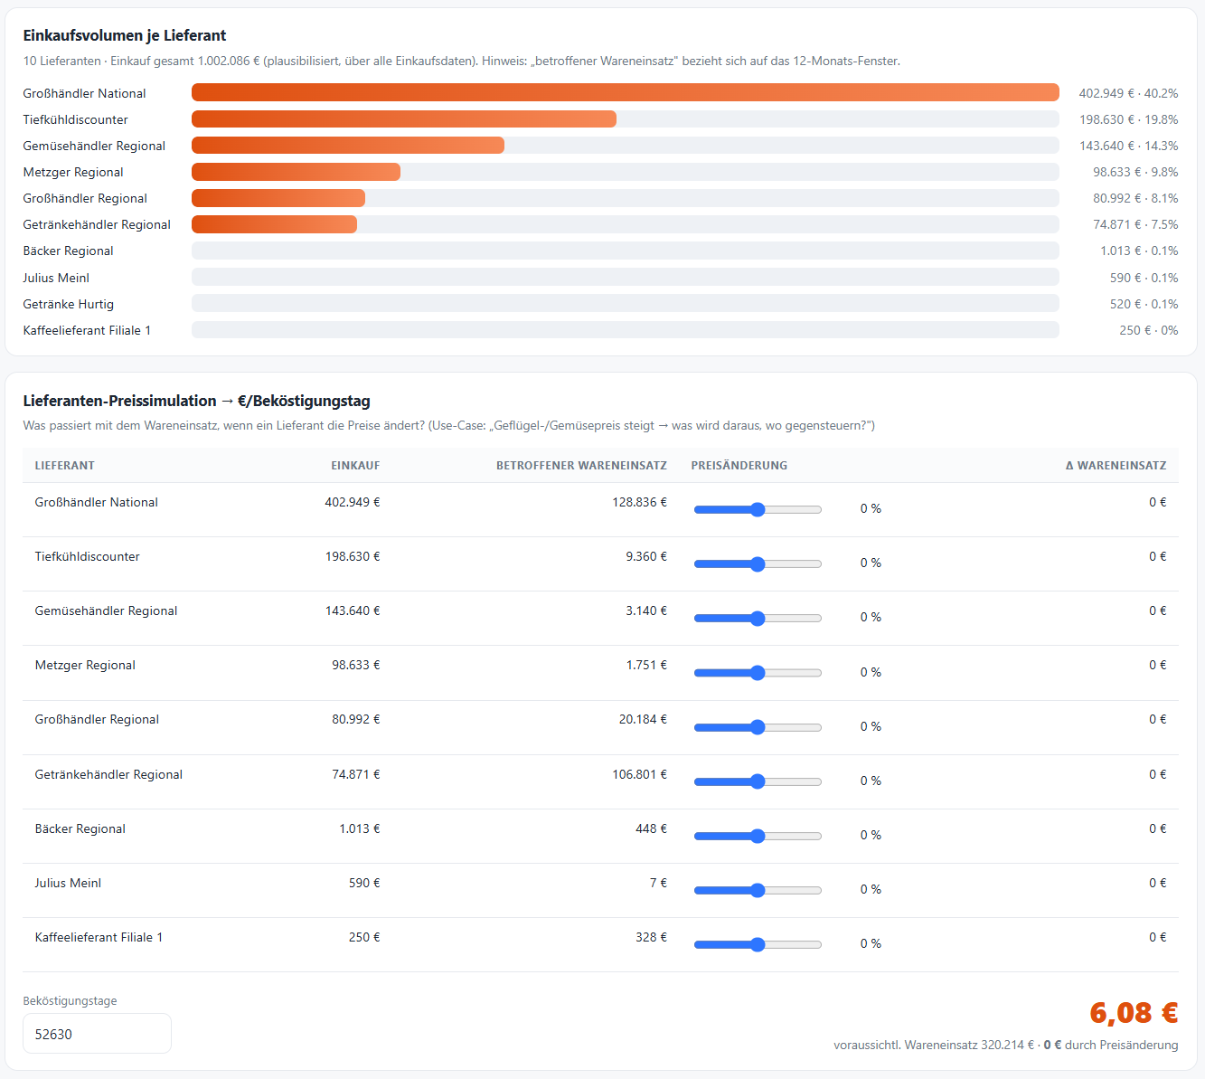
Task: Set the Kaffeelieferant Filiale 1 price slider
Action: 758,944
